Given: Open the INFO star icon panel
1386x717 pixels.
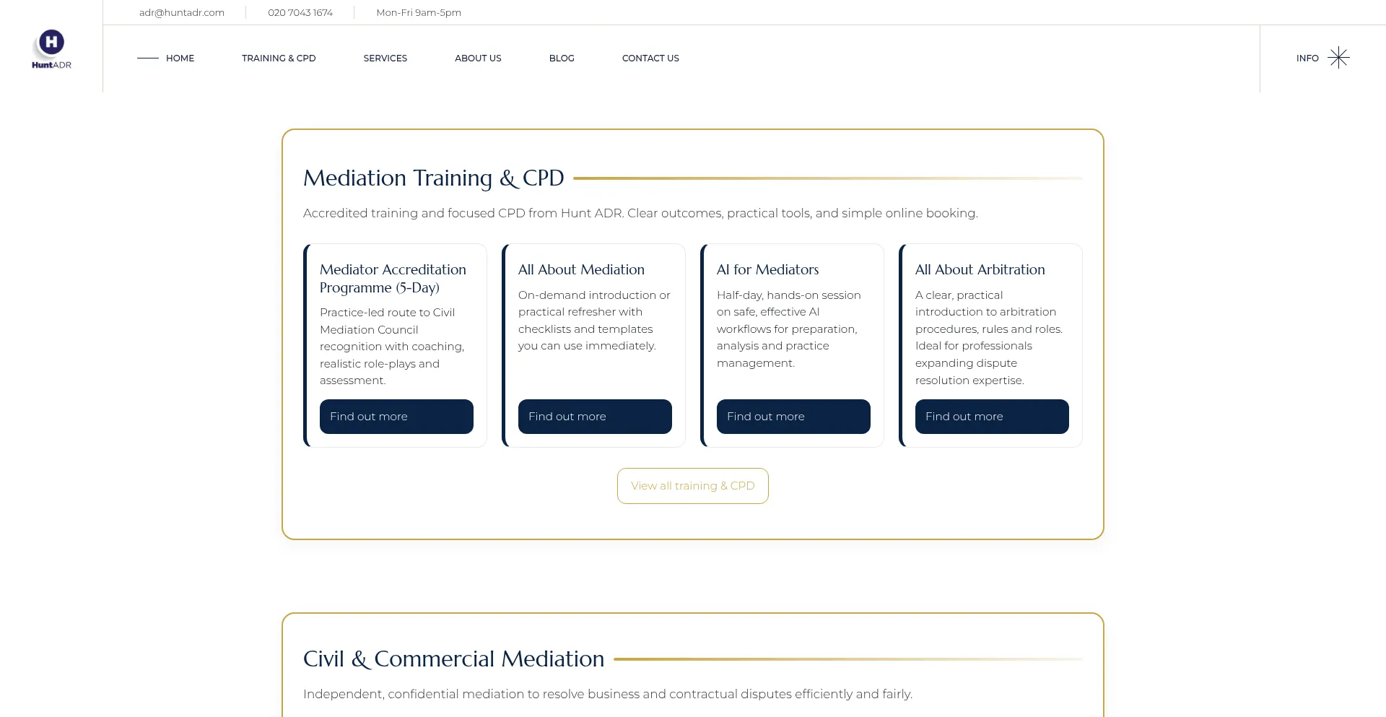Looking at the screenshot, I should (1338, 58).
